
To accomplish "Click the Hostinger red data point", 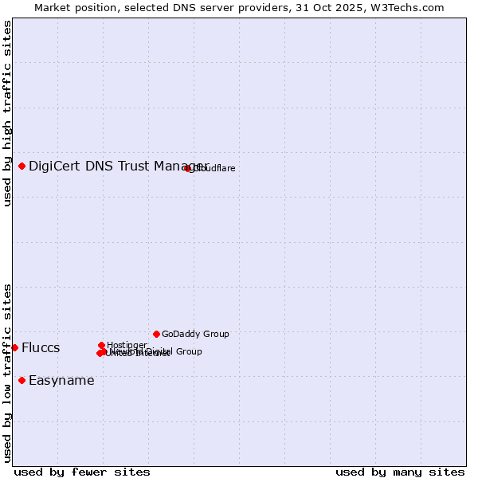I will [x=101, y=345].
